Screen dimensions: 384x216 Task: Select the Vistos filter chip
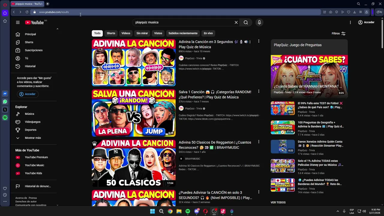(x=158, y=33)
